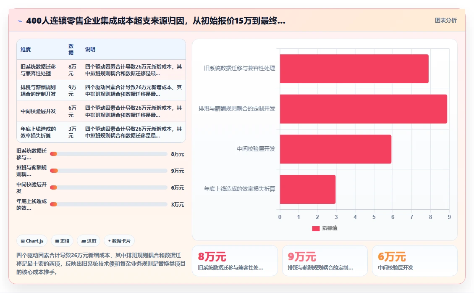Click the progress bar for 中间校验层开发

108,187
